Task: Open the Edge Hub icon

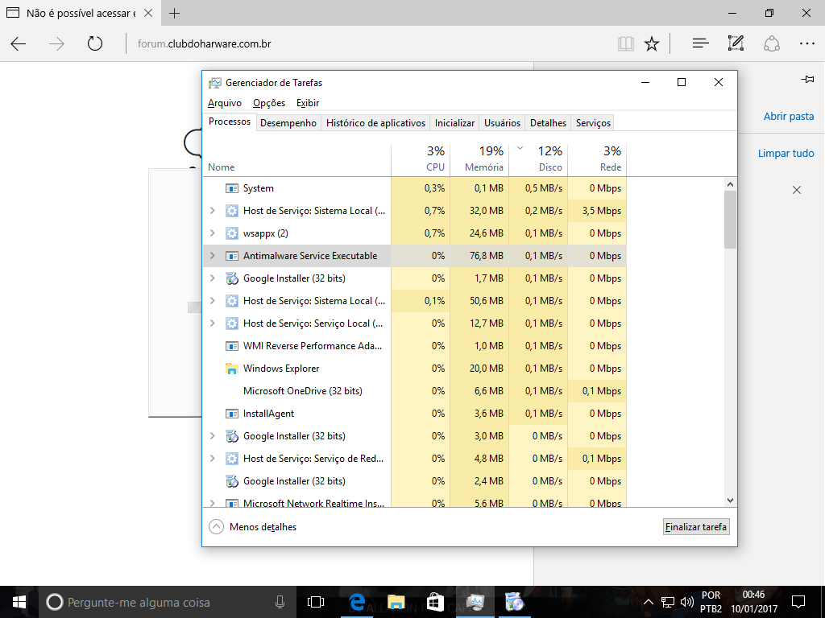Action: point(700,43)
